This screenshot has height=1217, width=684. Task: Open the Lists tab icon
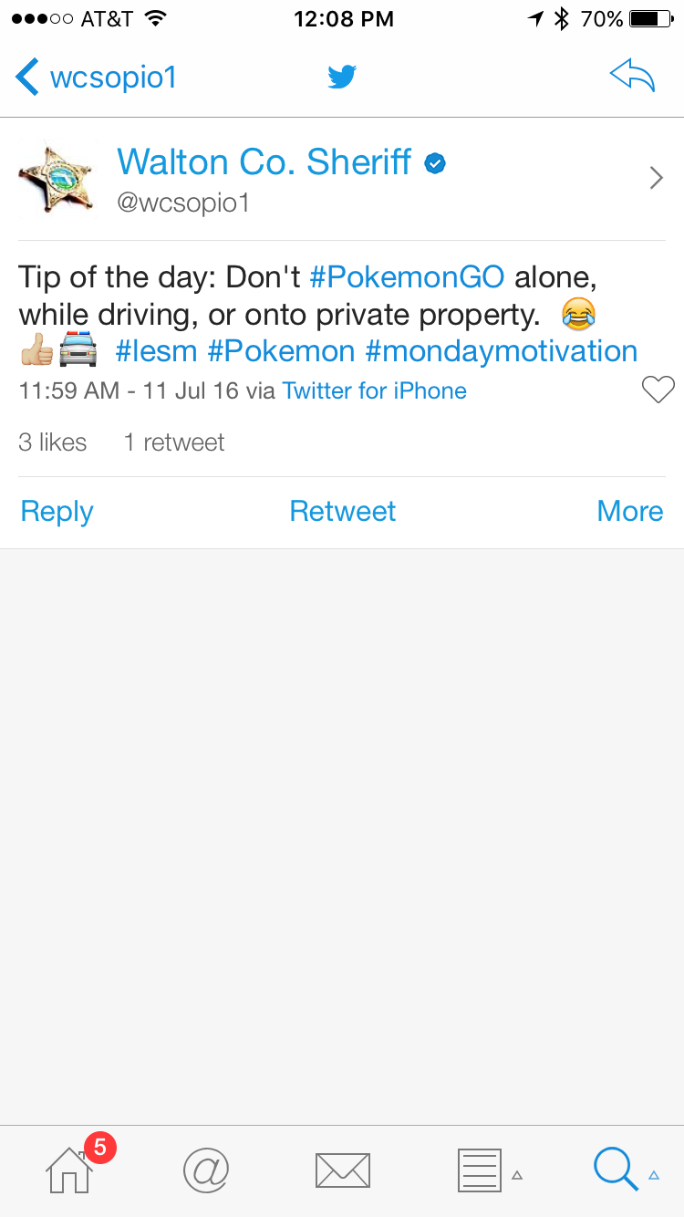pyautogui.click(x=479, y=1170)
